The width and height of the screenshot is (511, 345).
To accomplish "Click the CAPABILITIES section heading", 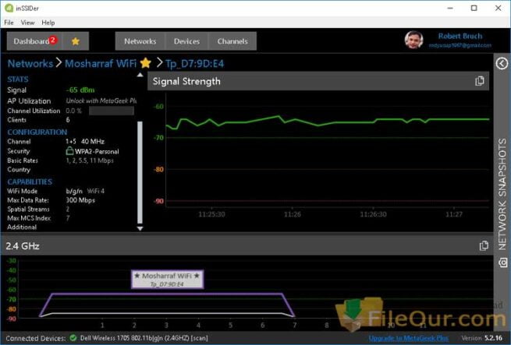I will [x=30, y=182].
